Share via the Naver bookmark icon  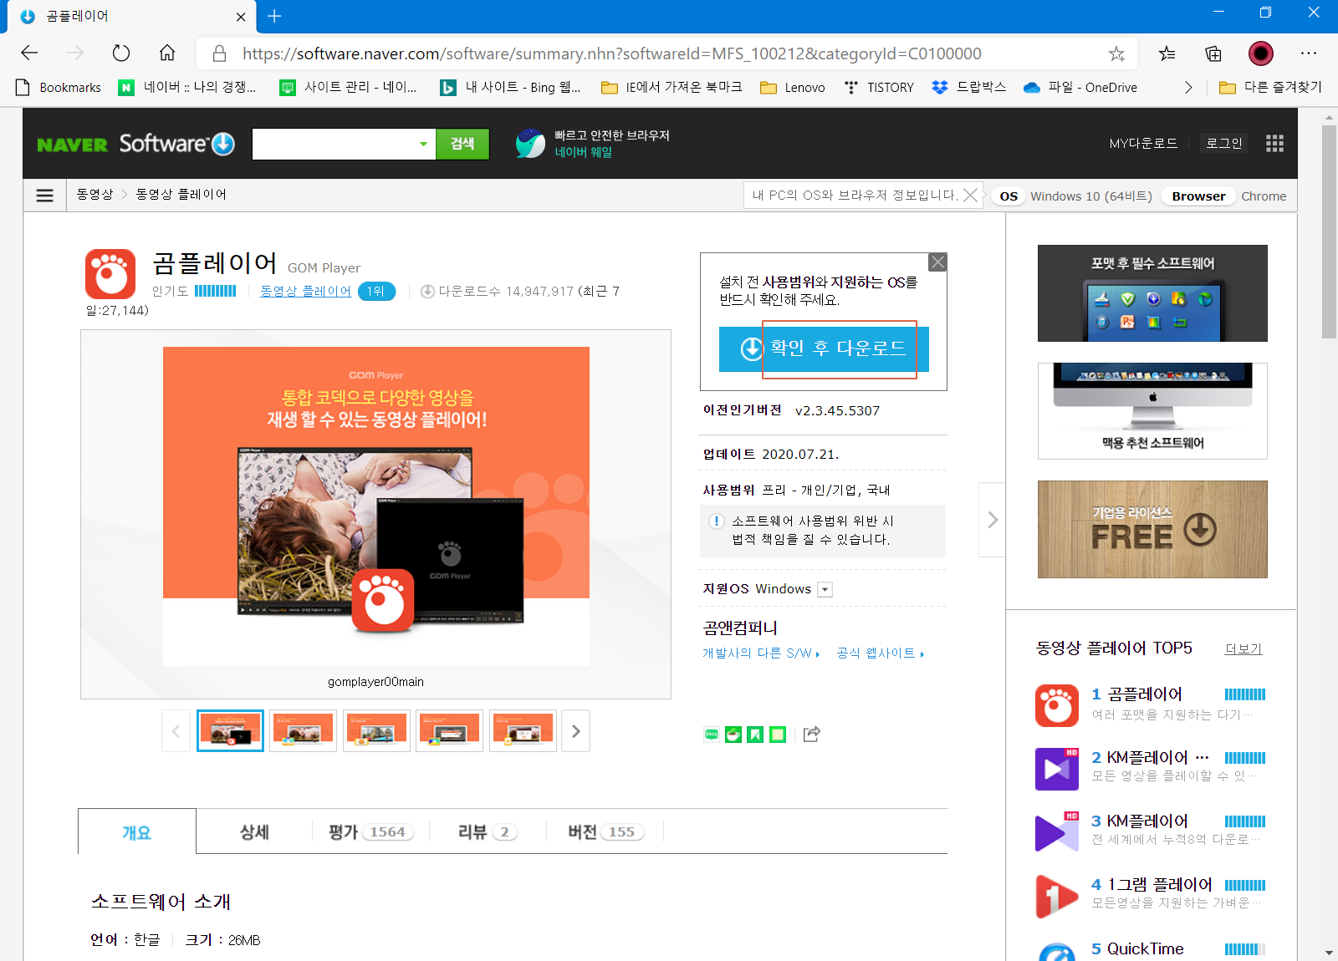pos(755,735)
